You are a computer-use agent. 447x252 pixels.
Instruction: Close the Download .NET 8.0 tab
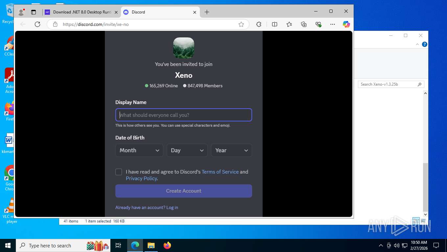(x=116, y=12)
